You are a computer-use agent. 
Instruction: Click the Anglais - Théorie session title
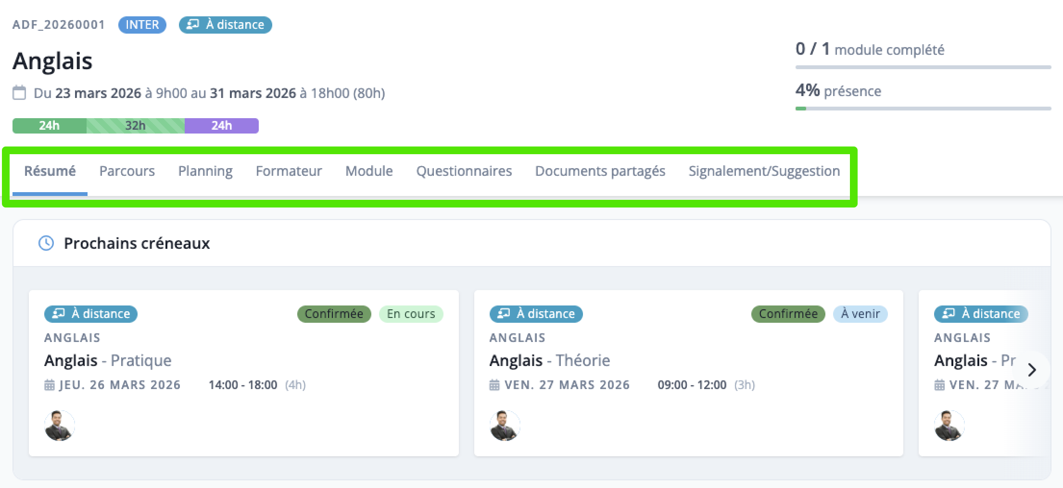(x=550, y=360)
